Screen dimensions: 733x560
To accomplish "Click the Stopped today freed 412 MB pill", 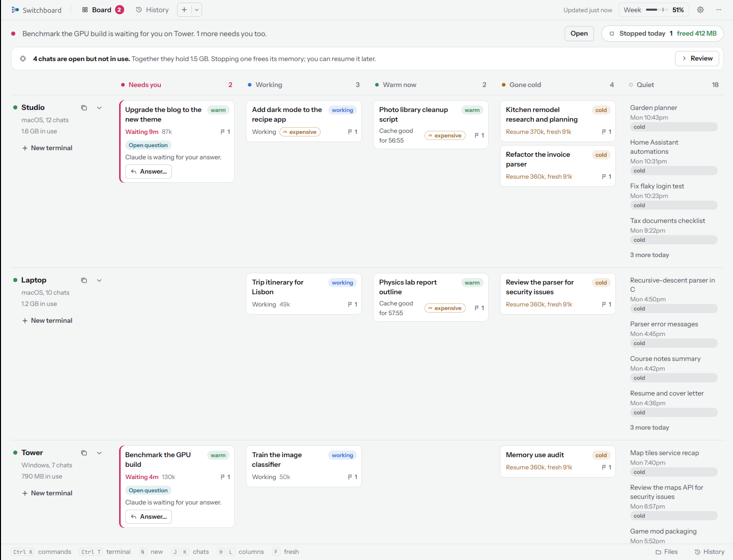I will click(x=662, y=34).
